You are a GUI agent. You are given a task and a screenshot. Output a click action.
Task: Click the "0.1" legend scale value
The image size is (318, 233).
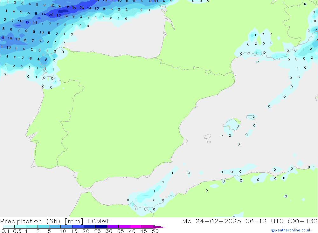tap(5, 231)
